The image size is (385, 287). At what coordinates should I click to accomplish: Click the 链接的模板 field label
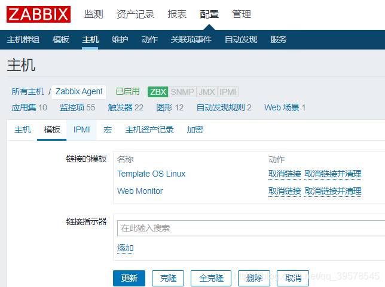86,159
